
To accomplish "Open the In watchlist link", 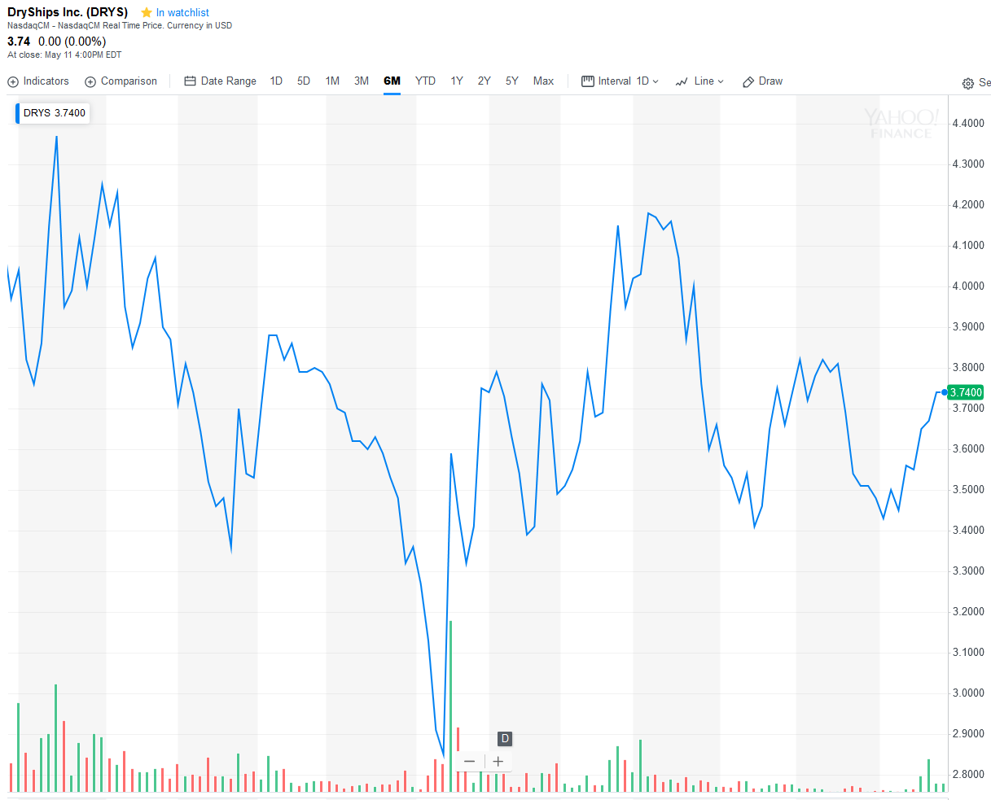I will coord(182,13).
